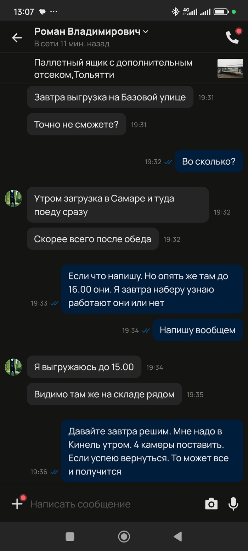Expand chevron next to Роман Владимирович

click(146, 32)
